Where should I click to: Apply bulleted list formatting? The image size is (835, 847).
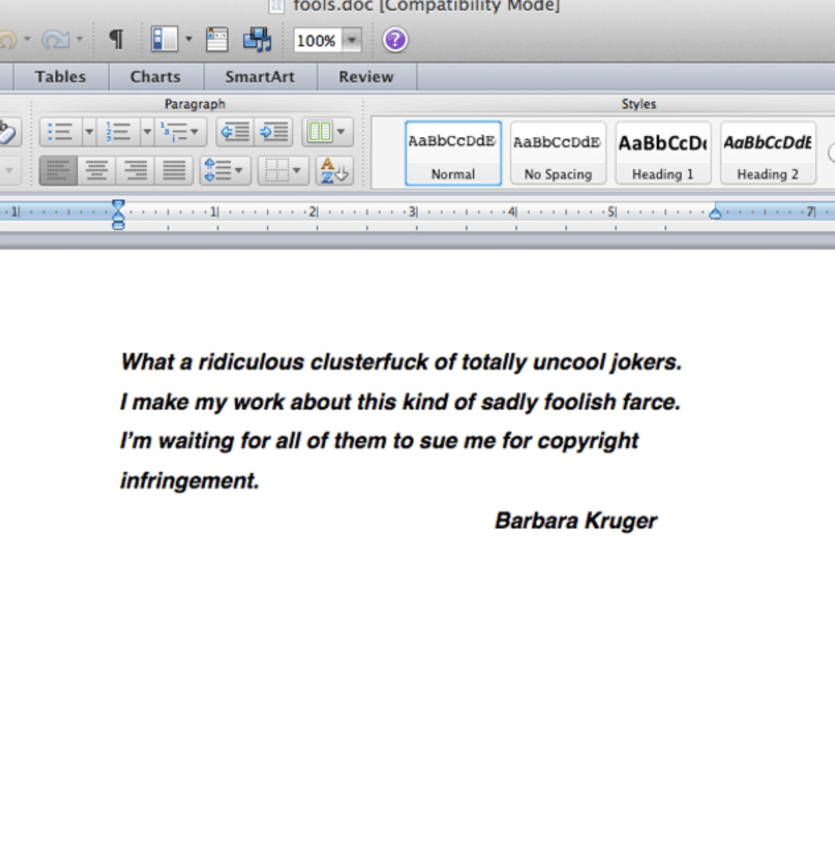(x=60, y=132)
